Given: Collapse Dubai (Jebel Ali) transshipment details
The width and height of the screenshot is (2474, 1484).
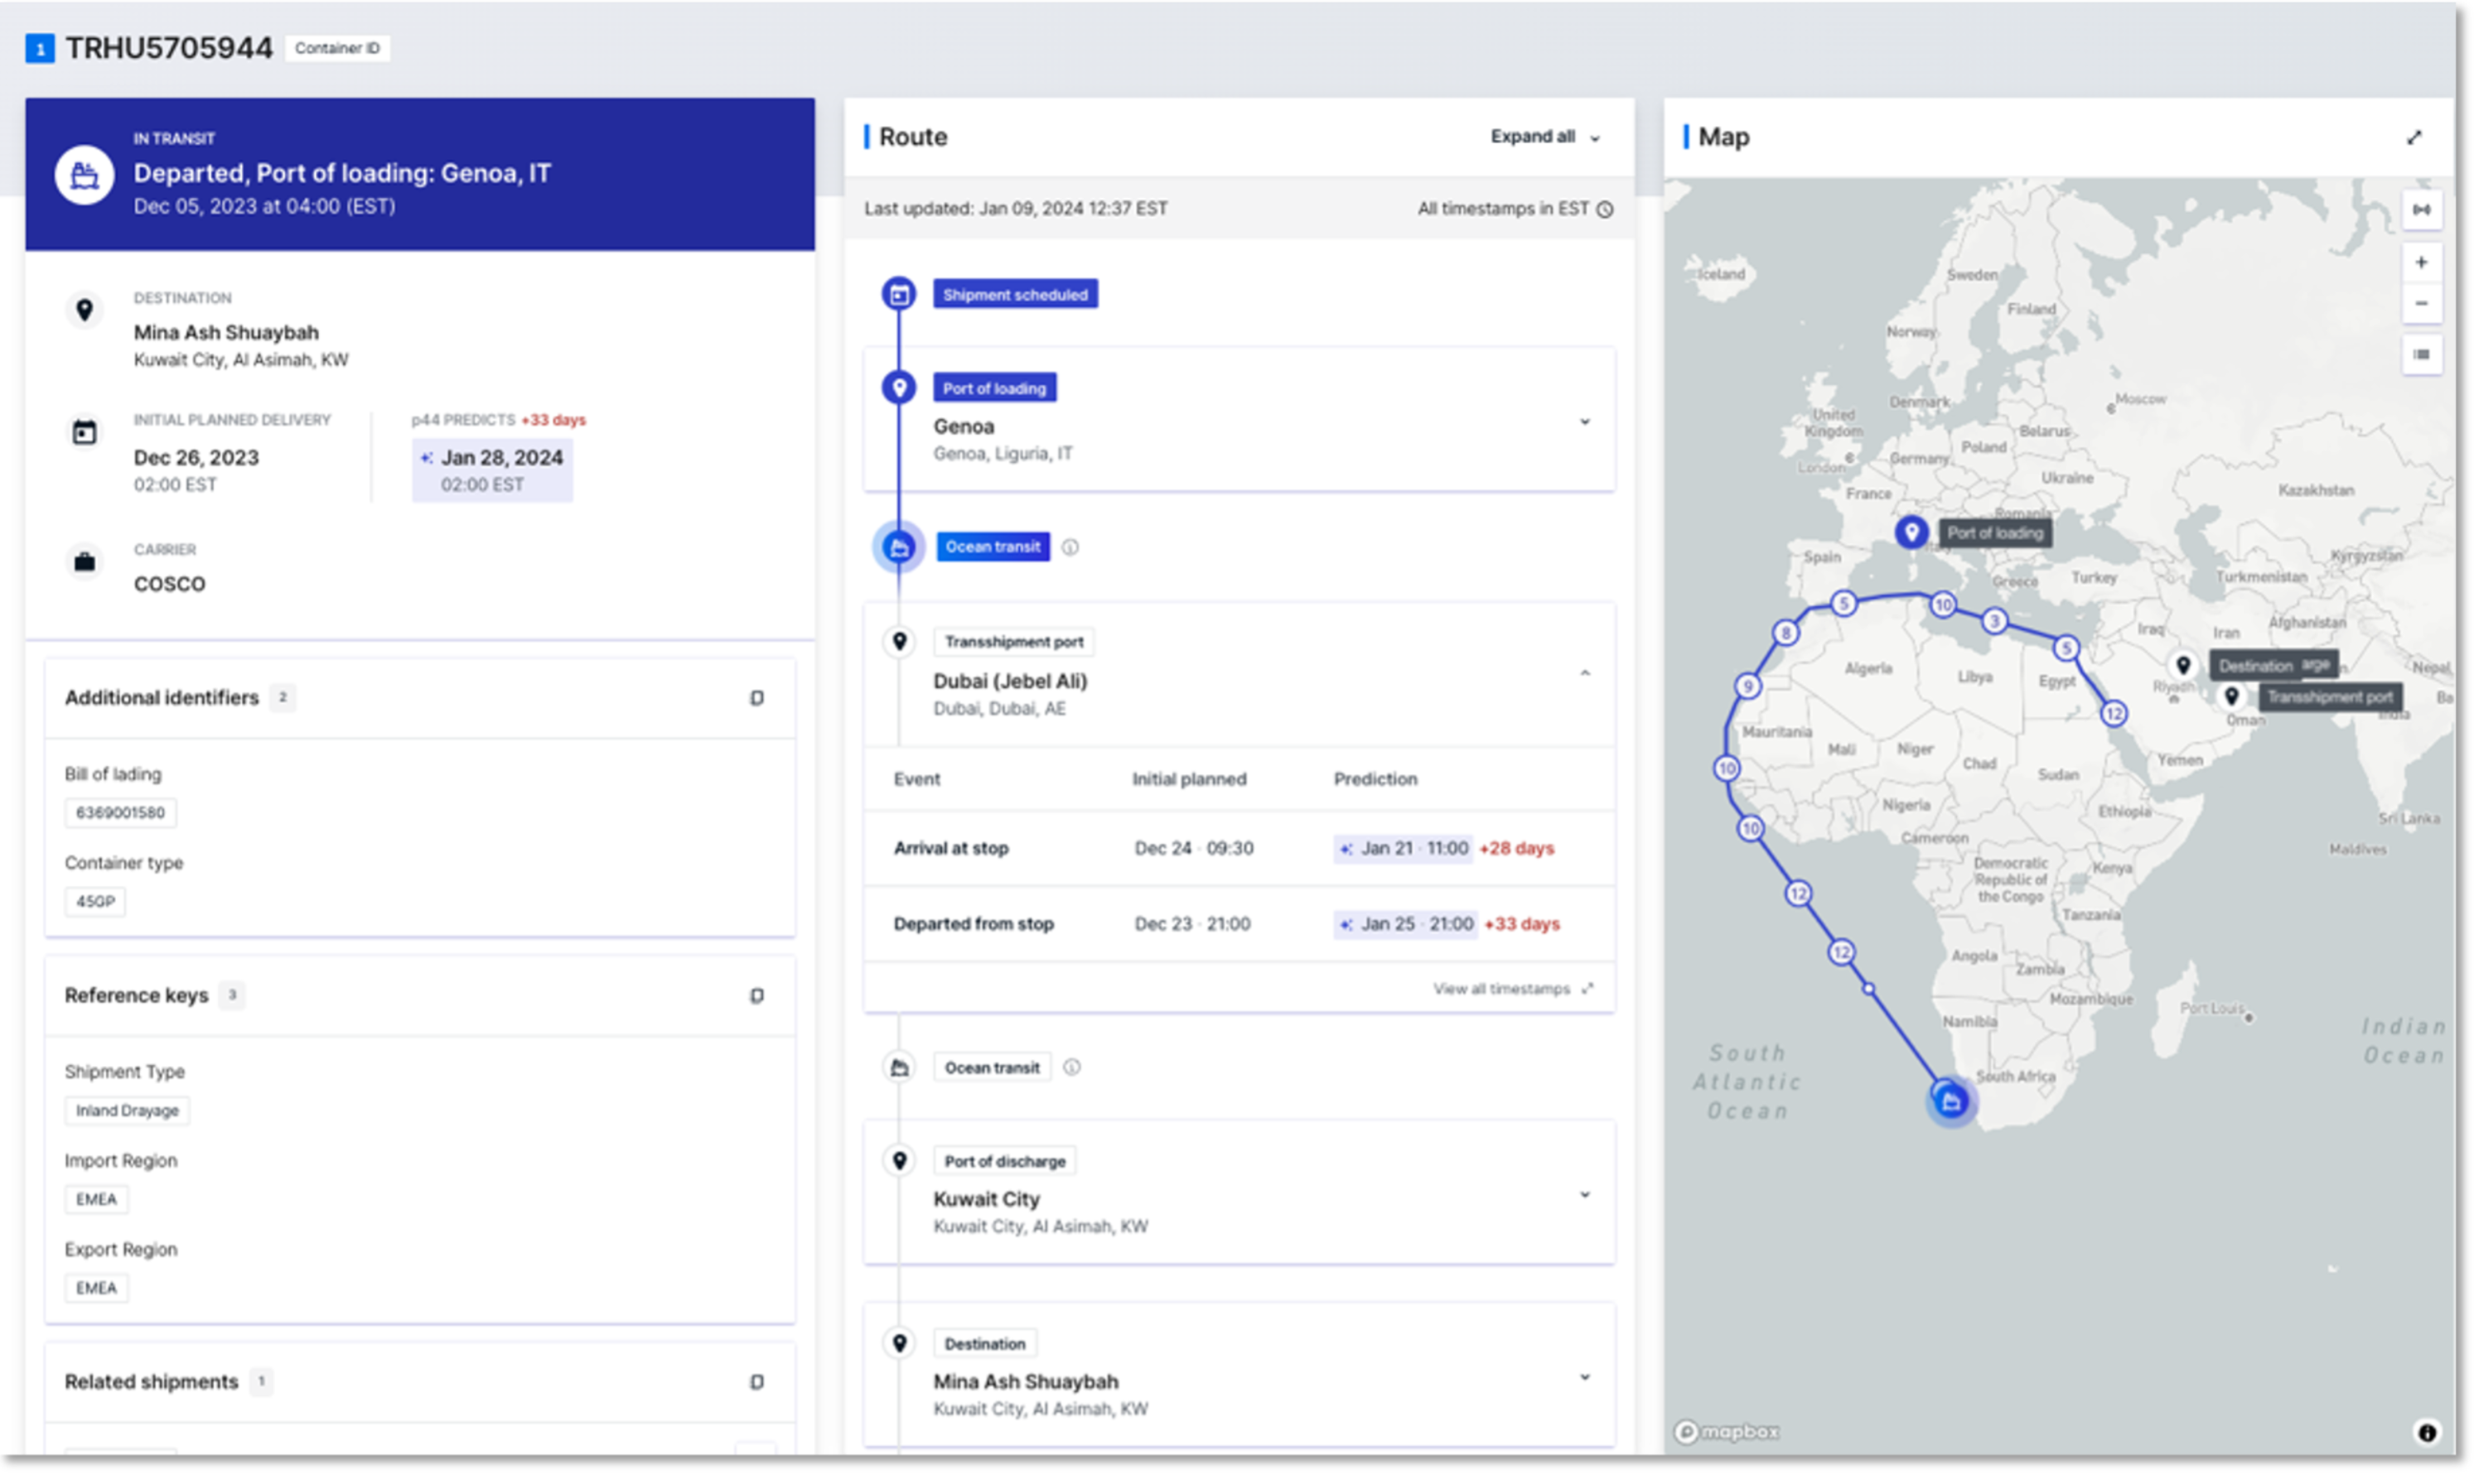Looking at the screenshot, I should pos(1585,674).
